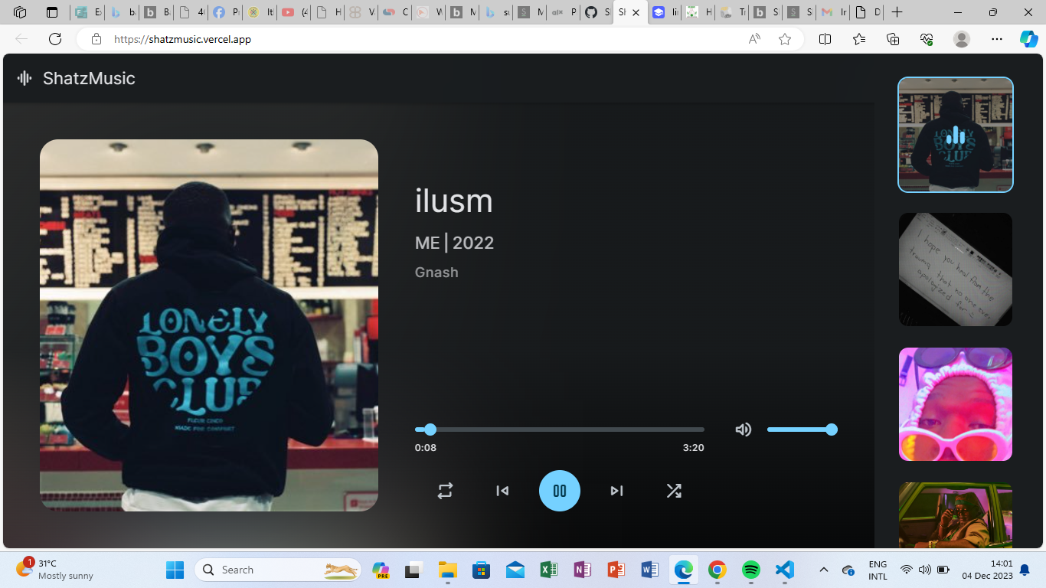Screen dimensions: 1046x588
Task: Go back to the previous track
Action: coord(502,491)
